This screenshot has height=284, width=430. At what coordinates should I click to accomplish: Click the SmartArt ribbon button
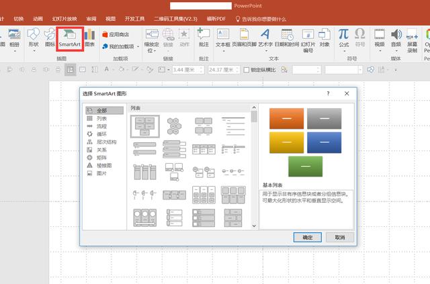pyautogui.click(x=70, y=39)
